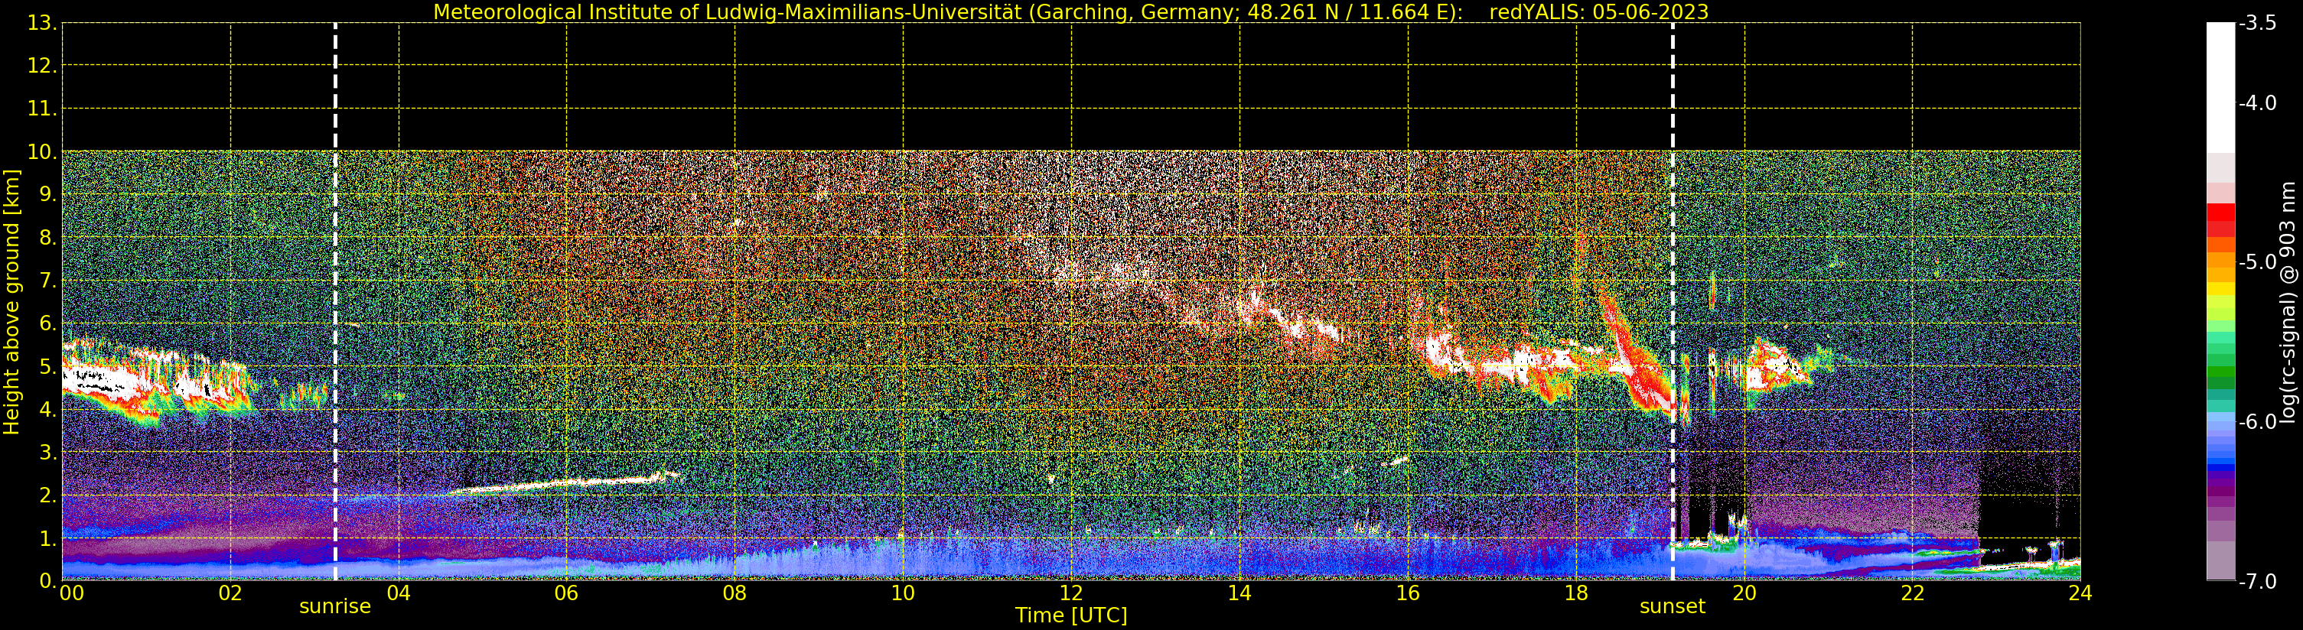Screen dimensions: 2303x630
Task: Click the '5.' height axis tick
Action: 48,366
